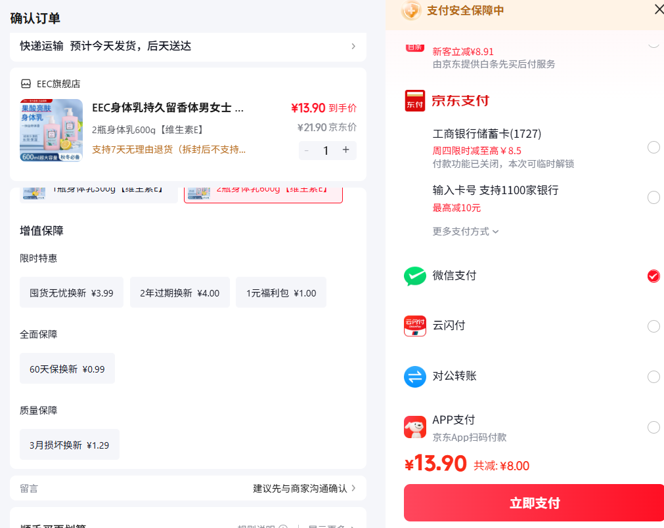Select the APP支付 radio button
Image resolution: width=664 pixels, height=528 pixels.
tap(653, 427)
